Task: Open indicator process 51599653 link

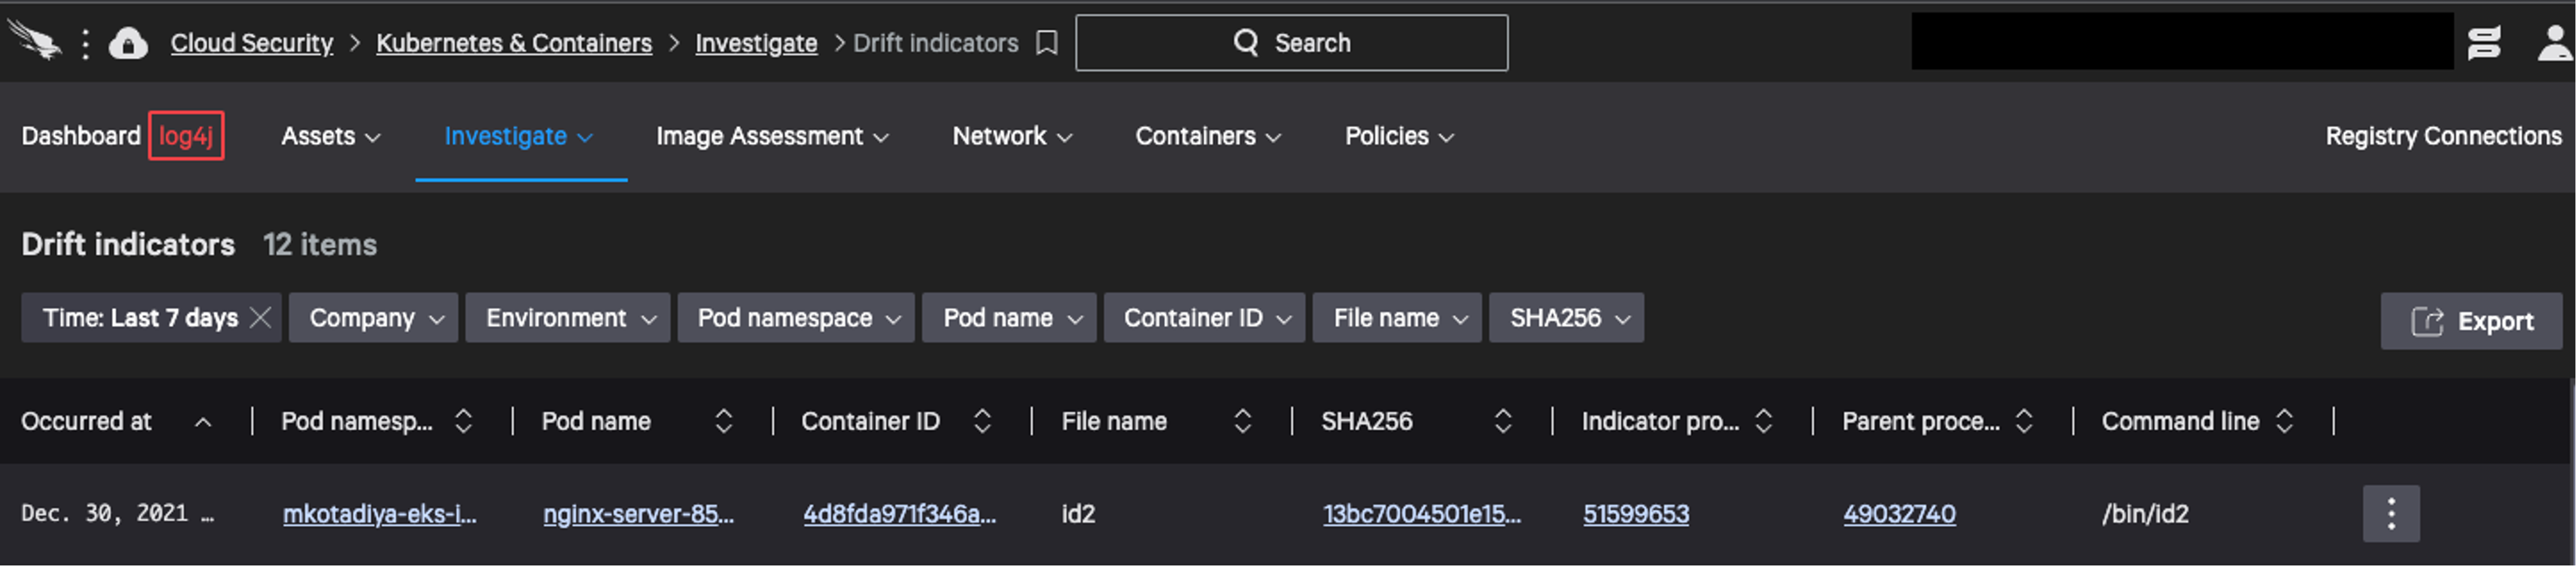Action: click(1636, 514)
